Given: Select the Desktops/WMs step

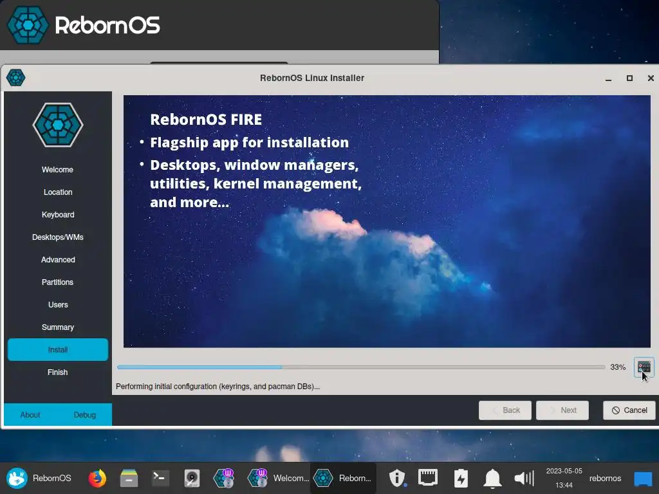Looking at the screenshot, I should pos(57,237).
